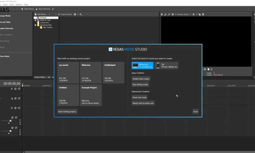This screenshot has width=255, height=153.
Task: Open the 'Untitledplat' recent project card
Action: pyautogui.click(x=113, y=73)
